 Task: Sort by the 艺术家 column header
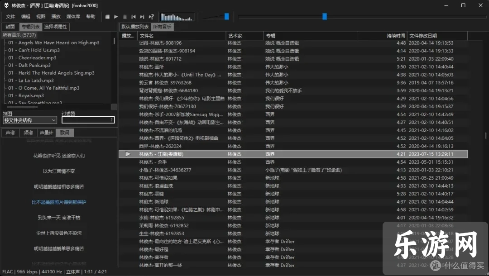(x=245, y=36)
